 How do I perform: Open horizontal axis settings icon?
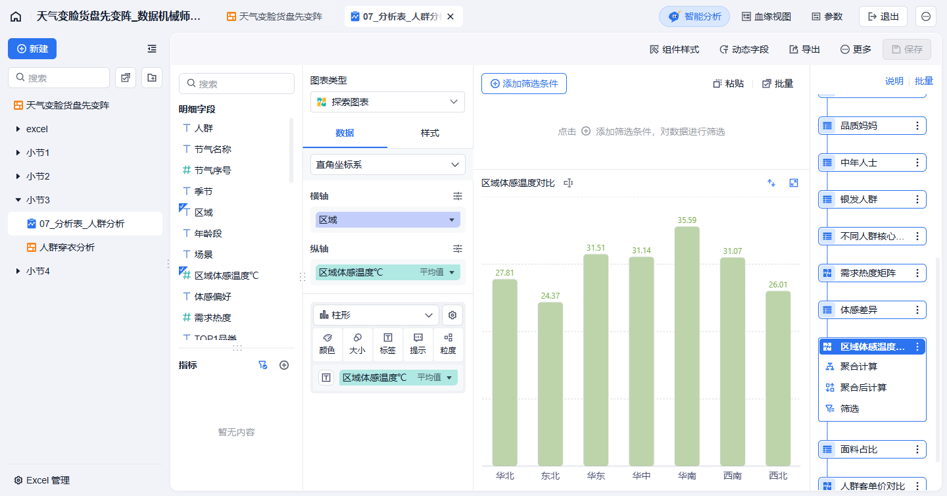(458, 196)
